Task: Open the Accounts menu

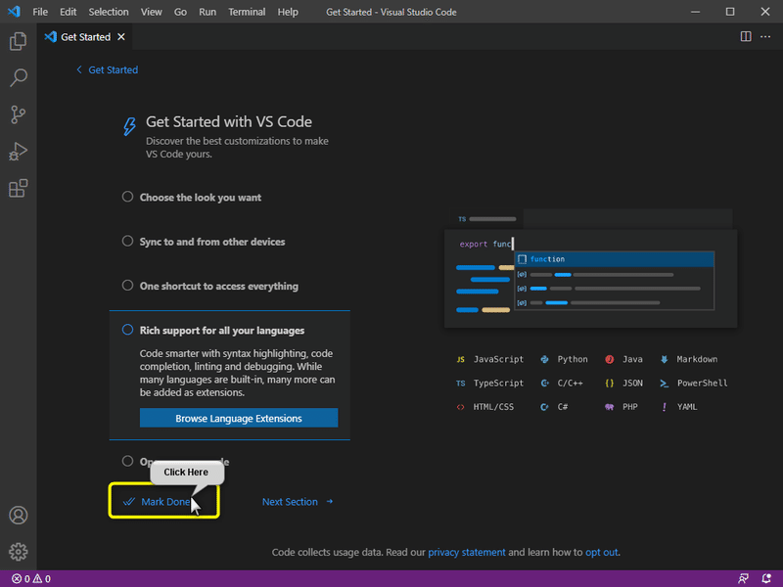Action: point(18,515)
